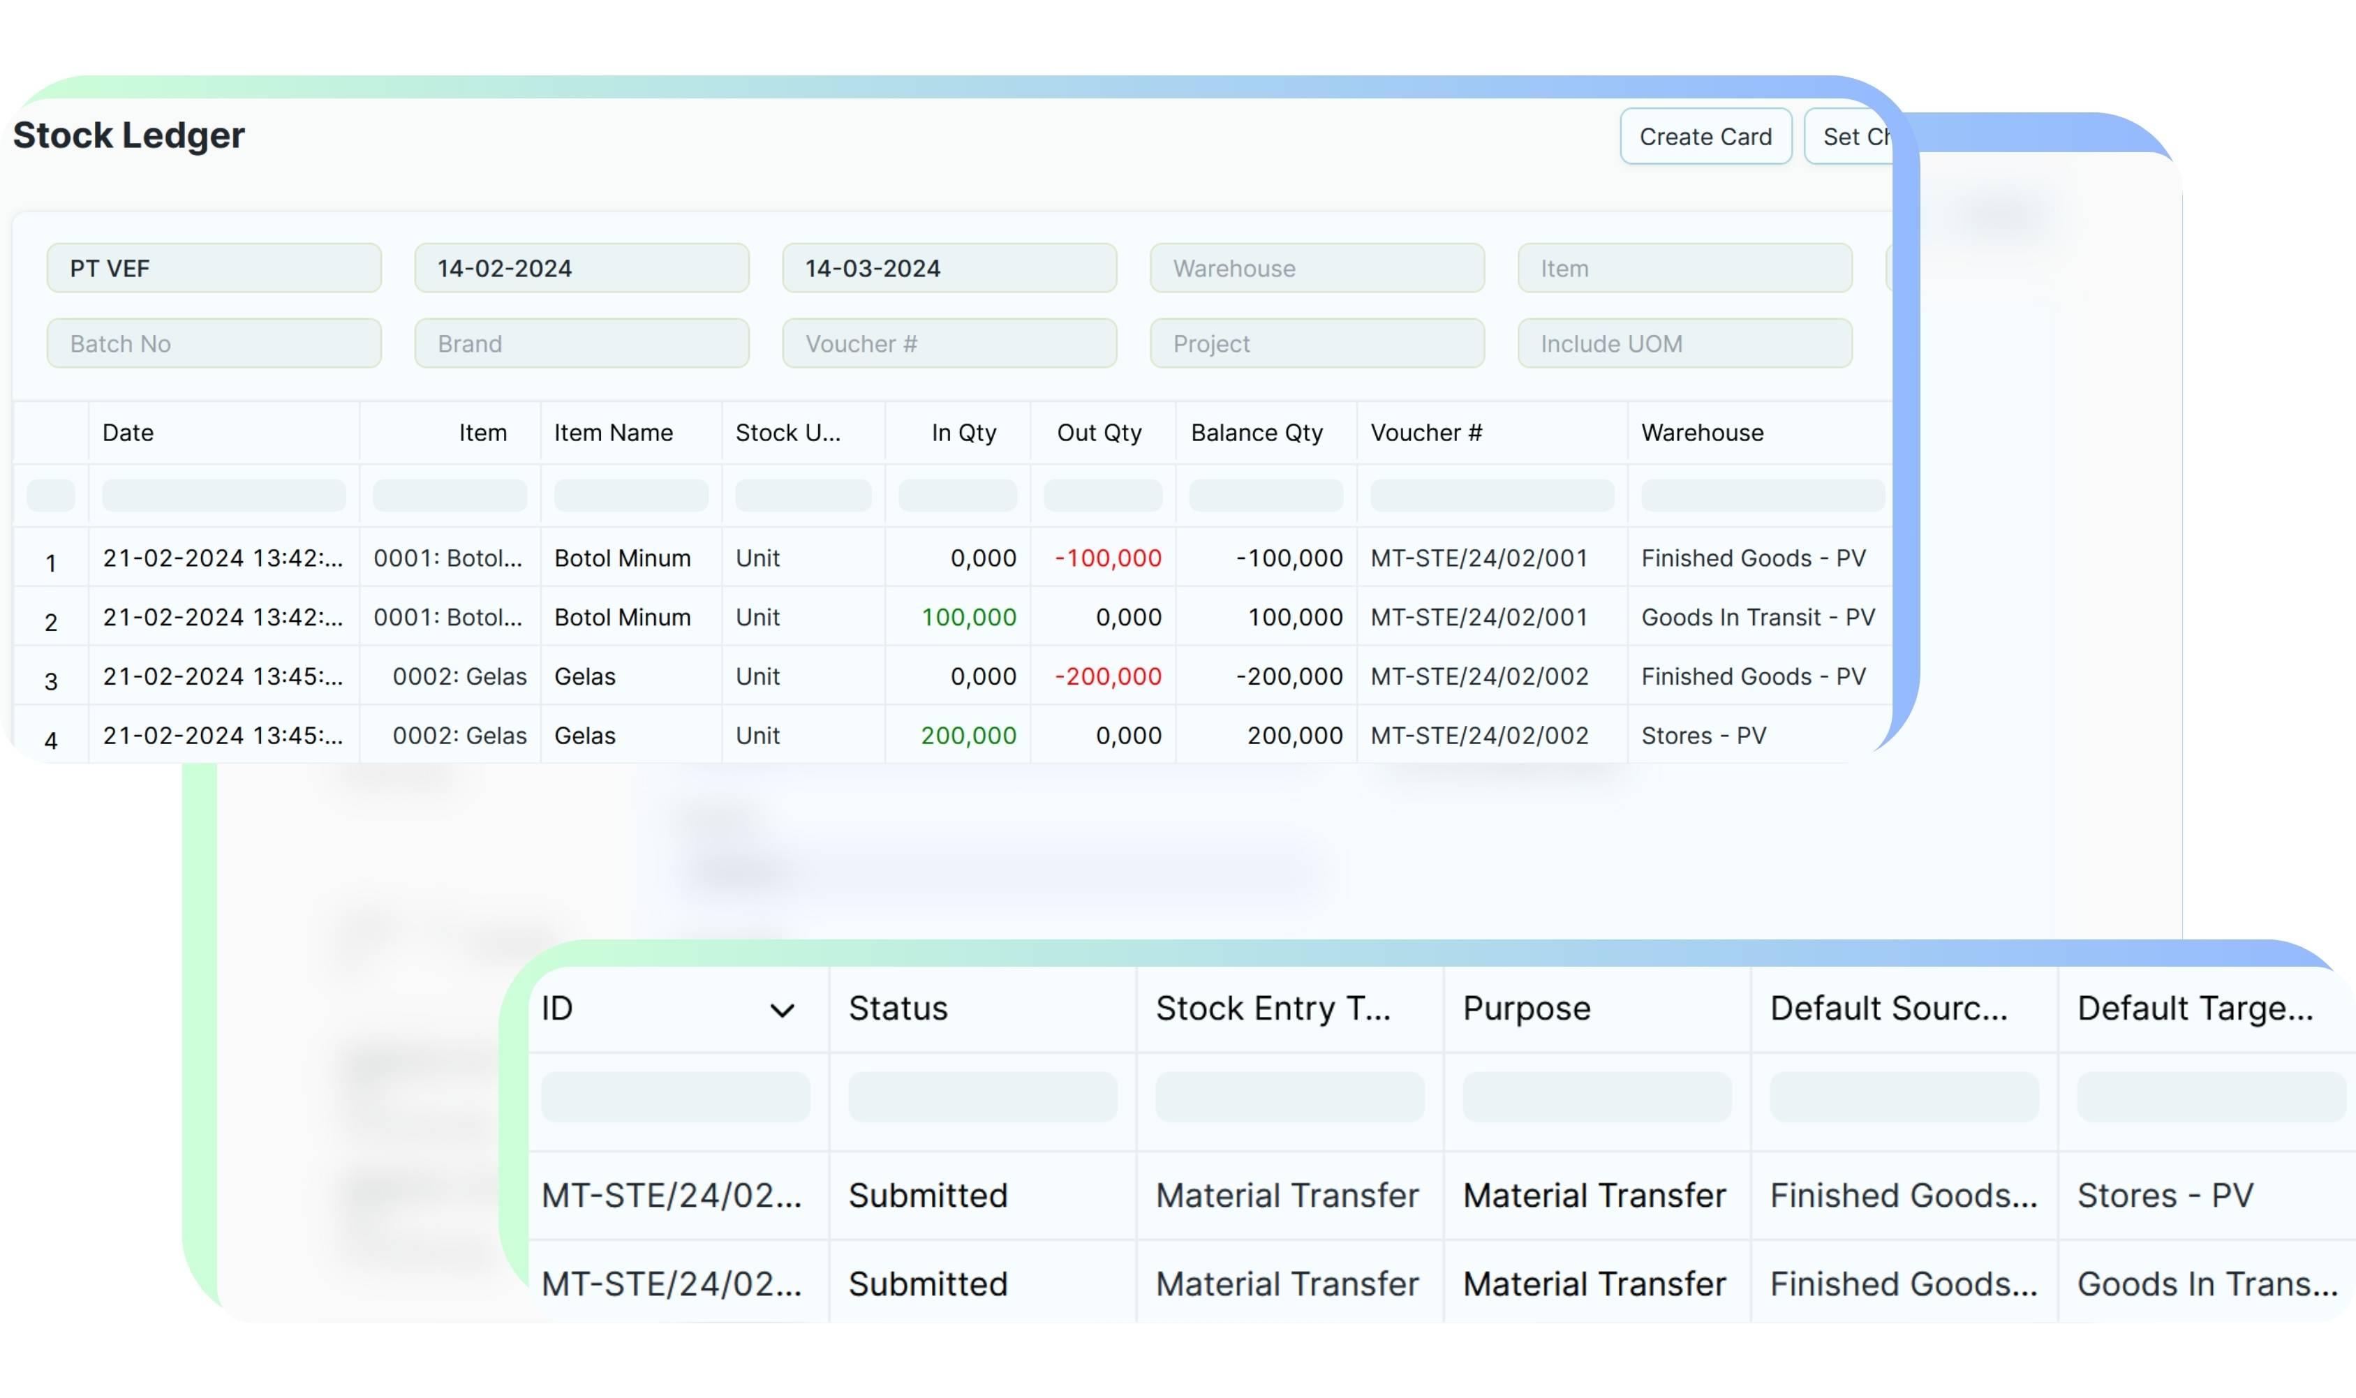The width and height of the screenshot is (2356, 1398).
Task: Click the Out Qty column header
Action: point(1098,433)
